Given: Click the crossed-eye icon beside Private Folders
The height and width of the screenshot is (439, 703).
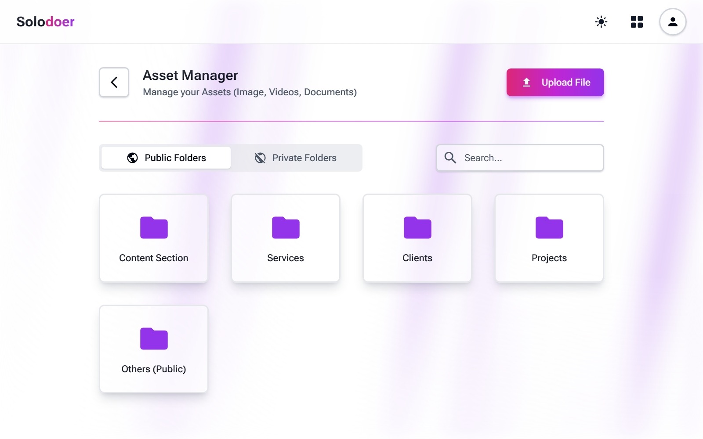Looking at the screenshot, I should coord(261,158).
